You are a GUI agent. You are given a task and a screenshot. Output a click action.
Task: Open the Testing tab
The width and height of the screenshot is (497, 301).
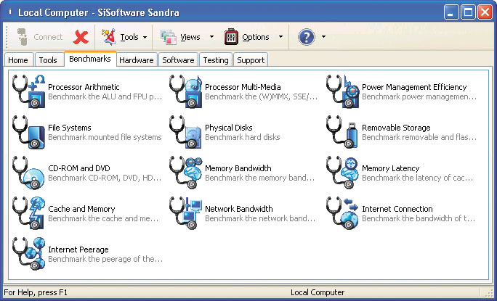click(x=216, y=59)
